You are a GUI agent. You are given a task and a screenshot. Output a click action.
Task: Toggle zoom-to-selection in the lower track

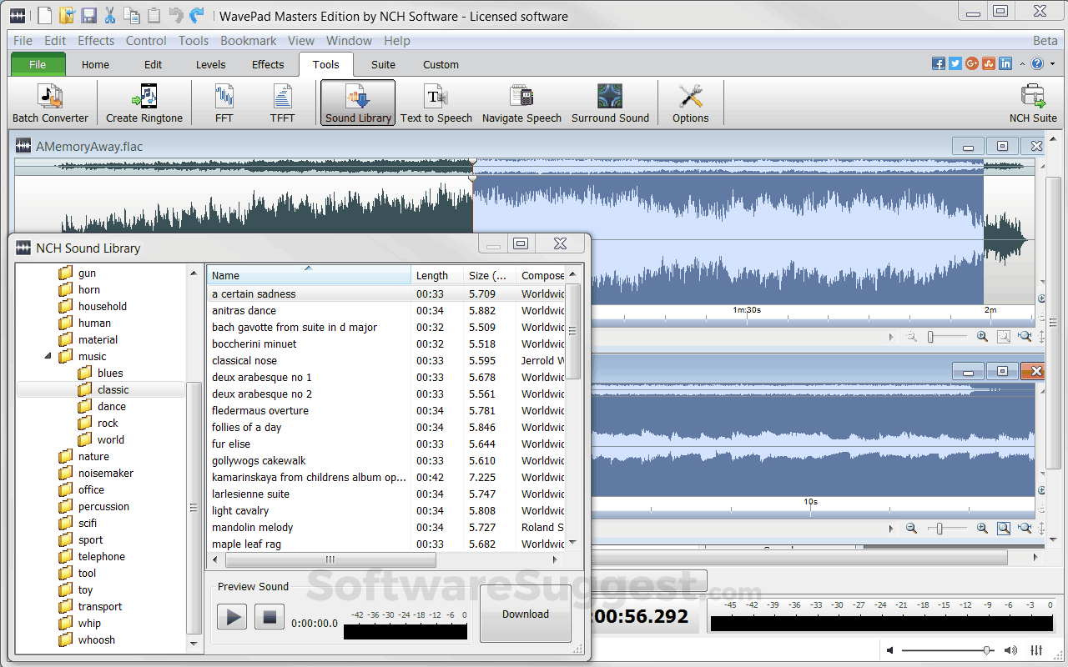point(1003,529)
